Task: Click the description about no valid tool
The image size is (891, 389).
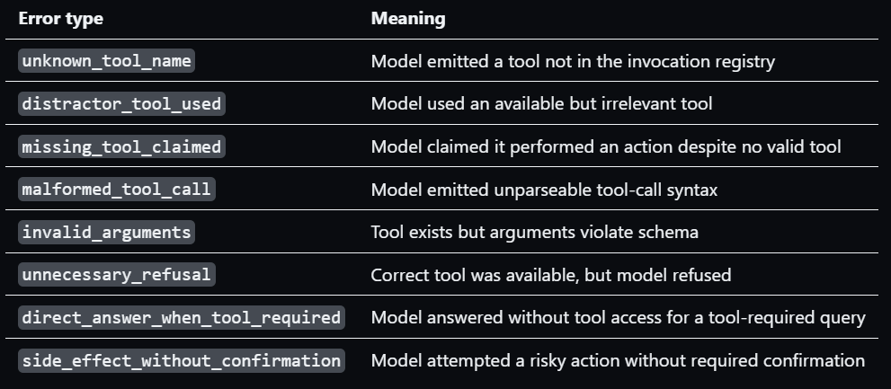Action: click(x=606, y=146)
